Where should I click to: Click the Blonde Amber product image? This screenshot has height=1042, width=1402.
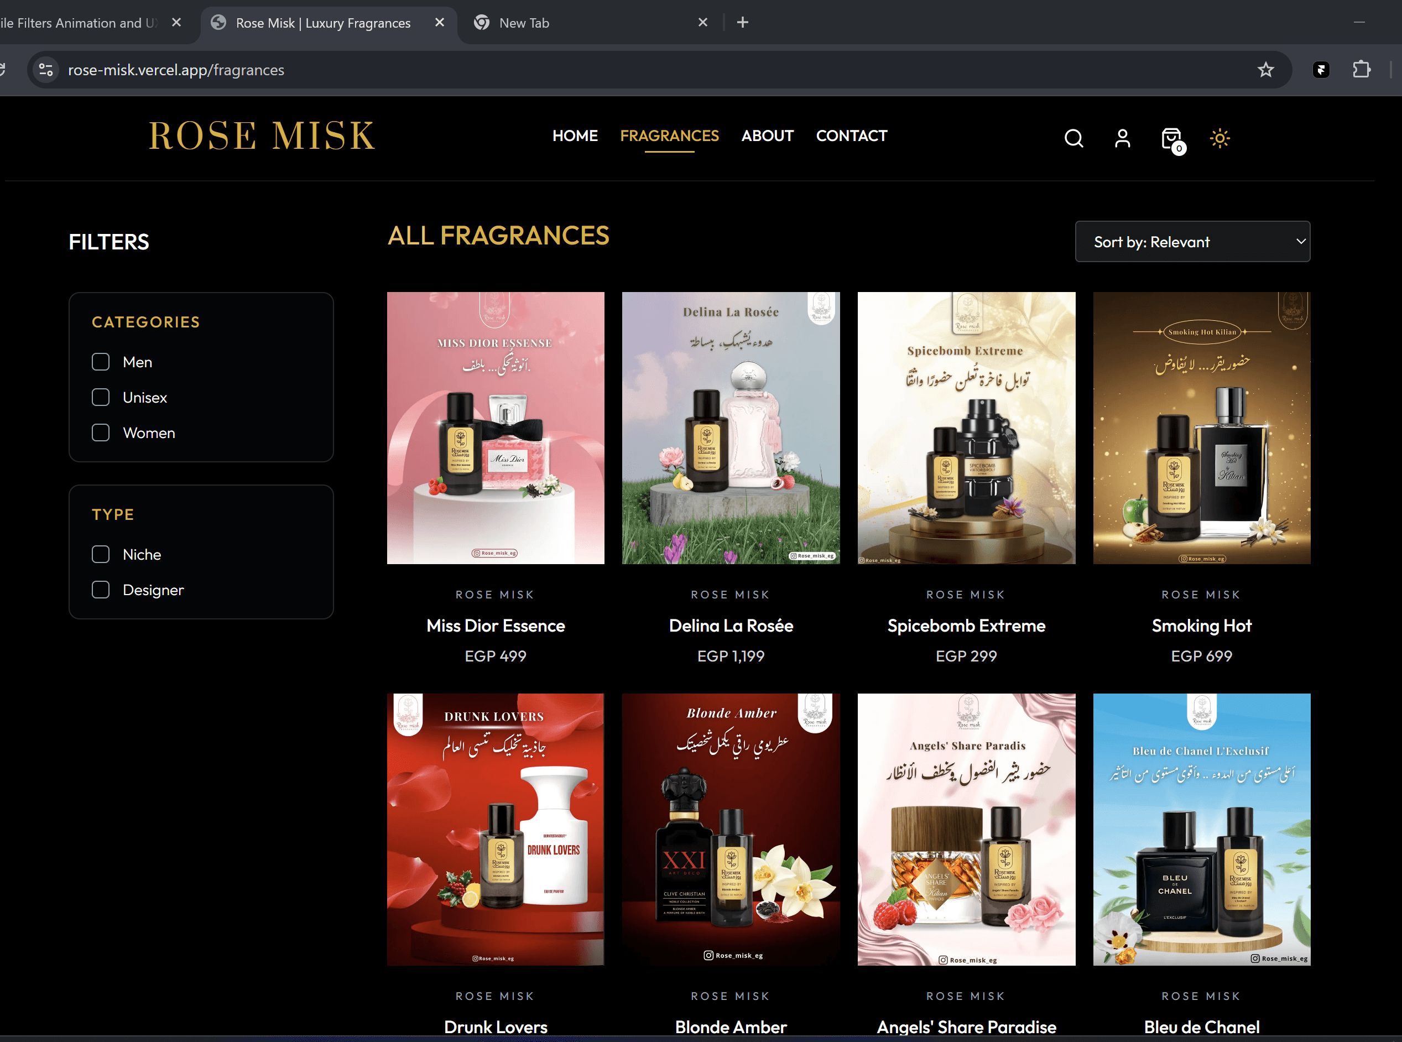pyautogui.click(x=731, y=830)
